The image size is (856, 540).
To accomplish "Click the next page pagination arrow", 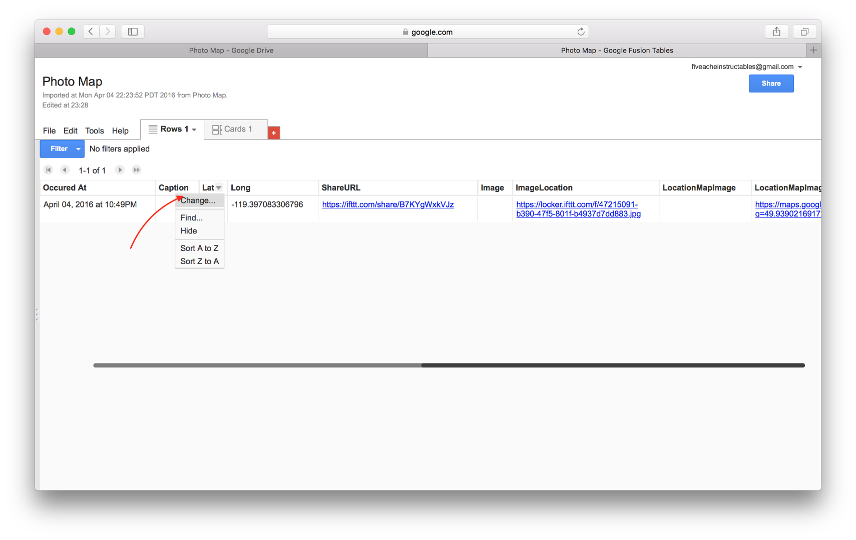I will [120, 170].
